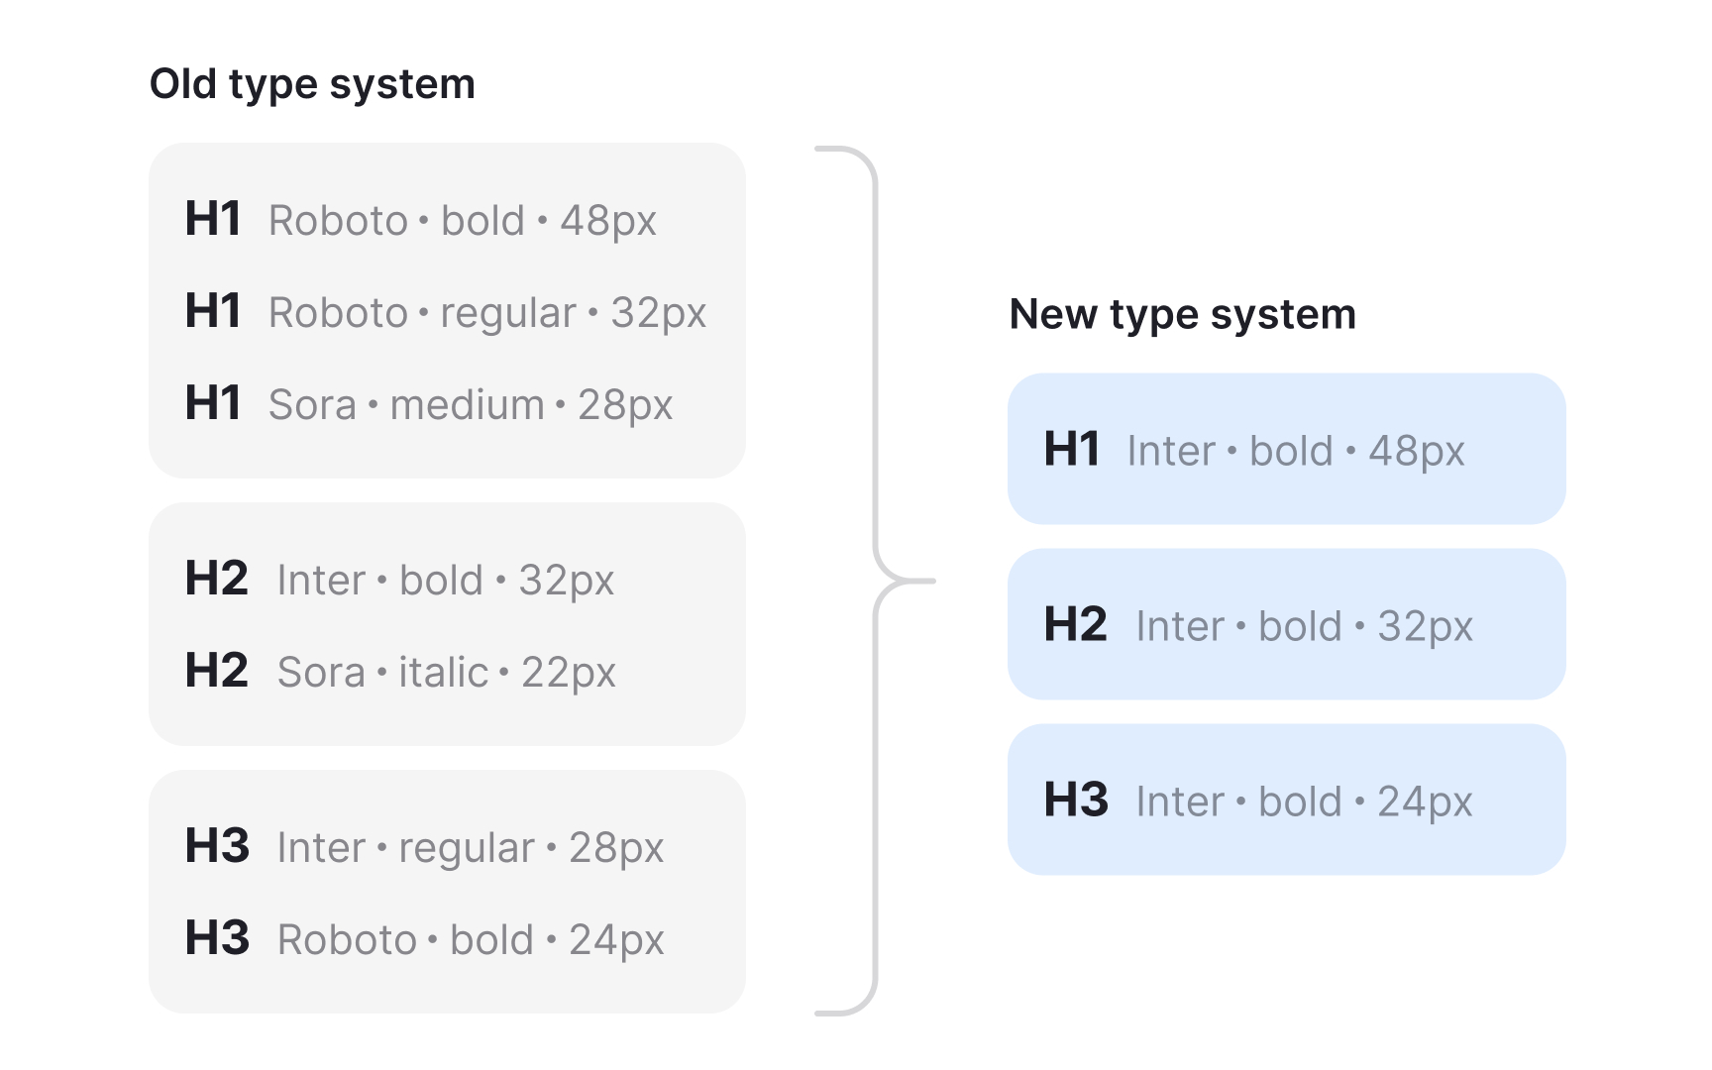1712x1070 pixels.
Task: Click the H3 label in blue card
Action: tap(1076, 801)
